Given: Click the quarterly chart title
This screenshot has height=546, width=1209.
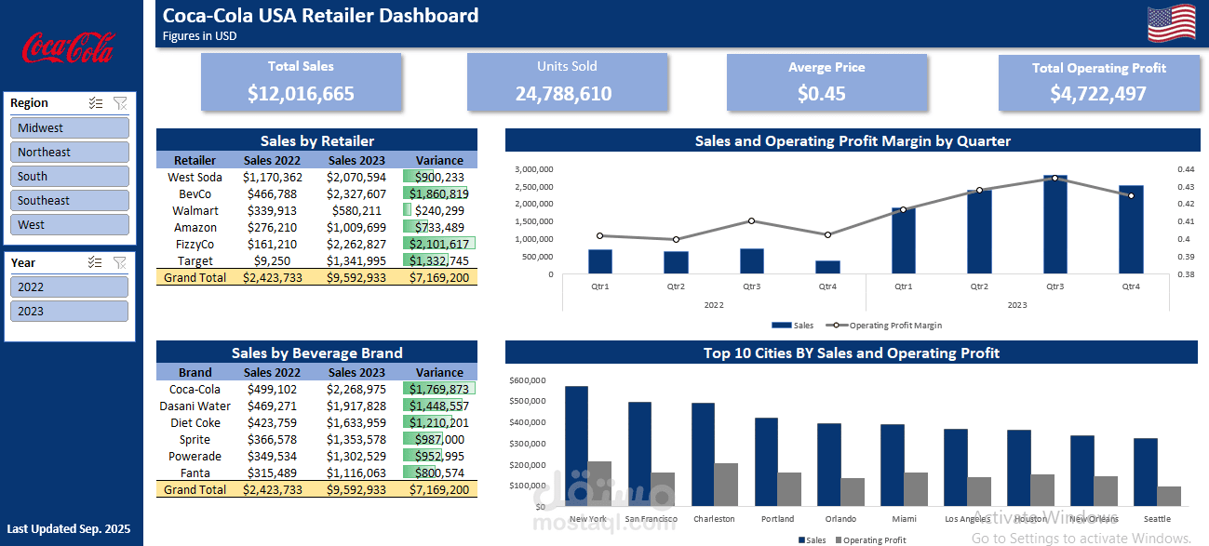Looking at the screenshot, I should [853, 140].
